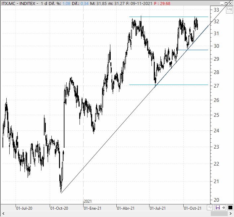Click price axis label 27
234x217 pixels.
click(x=216, y=86)
